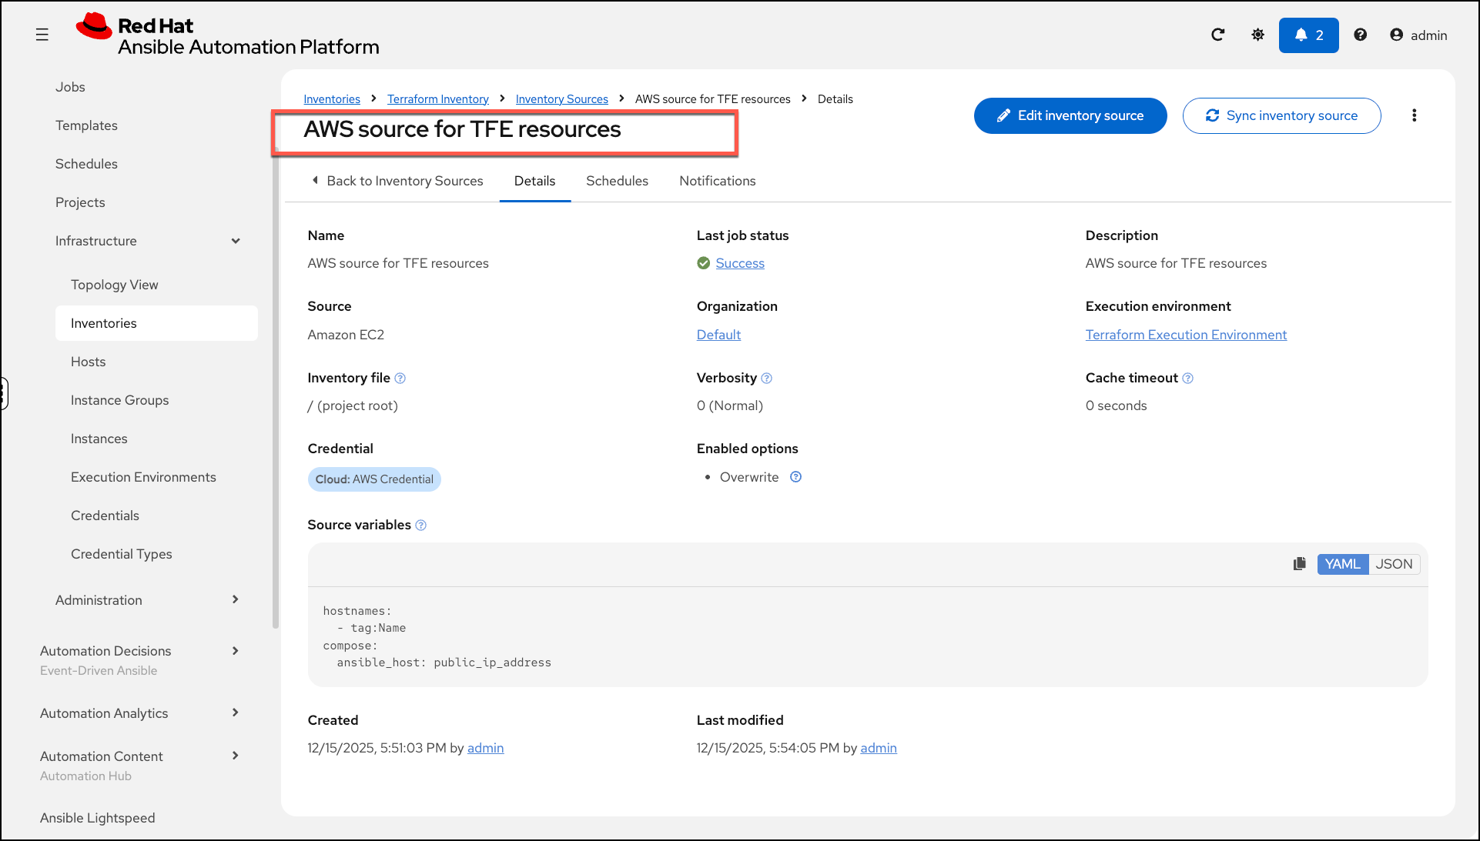Click the source variables YAML text
Screen dimensions: 1480x841
coord(437,636)
